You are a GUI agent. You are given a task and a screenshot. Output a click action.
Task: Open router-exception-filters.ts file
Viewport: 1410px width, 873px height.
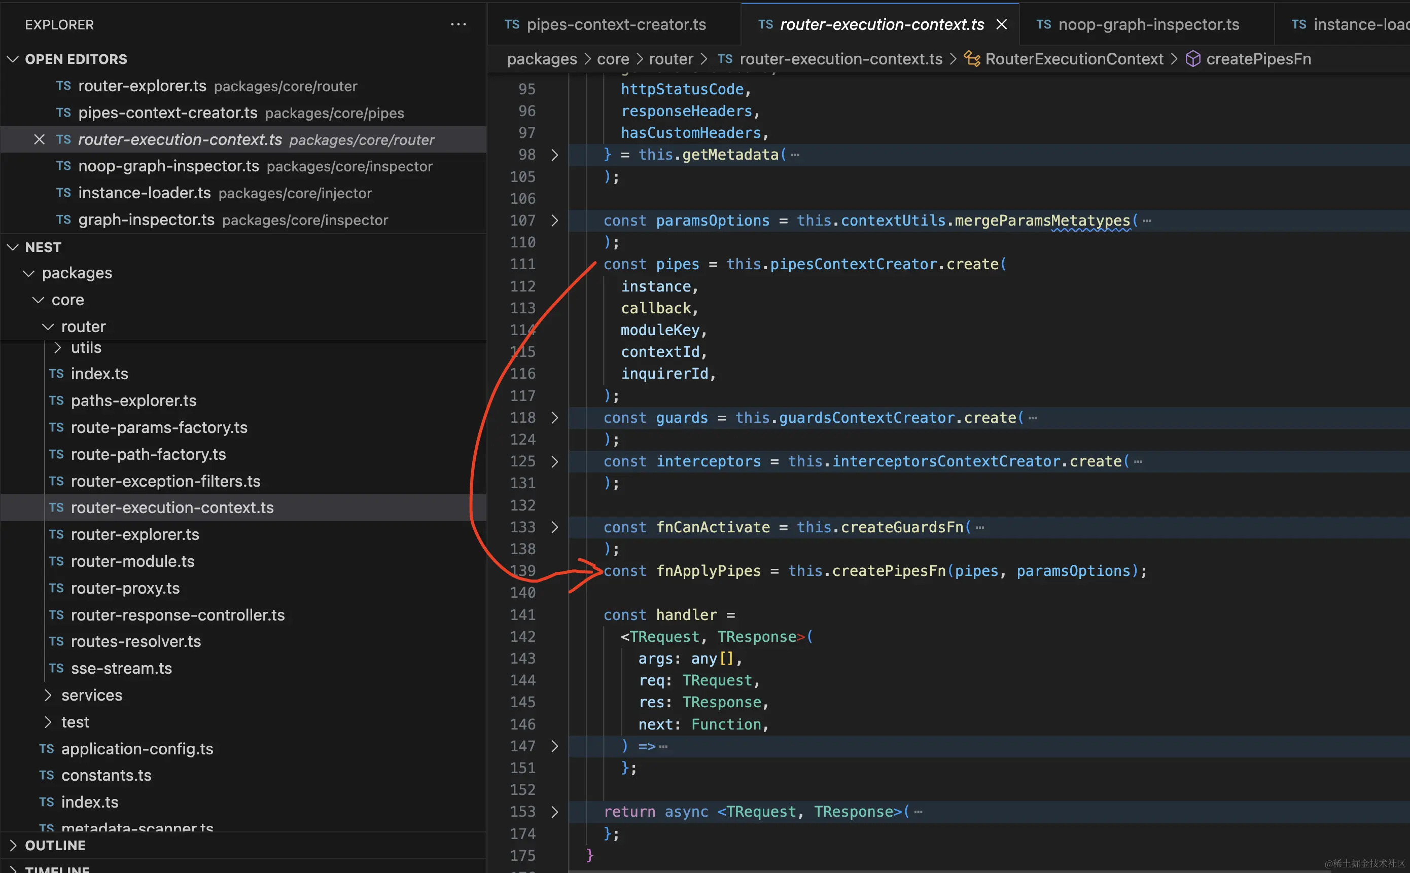point(243,481)
